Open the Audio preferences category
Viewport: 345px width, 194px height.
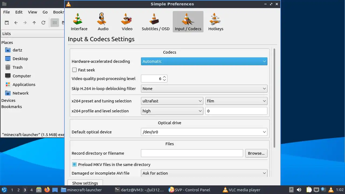(x=103, y=22)
